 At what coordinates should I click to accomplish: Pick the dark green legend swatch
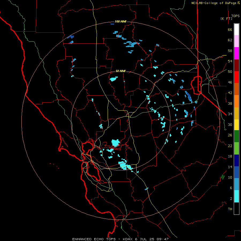tap(236, 136)
